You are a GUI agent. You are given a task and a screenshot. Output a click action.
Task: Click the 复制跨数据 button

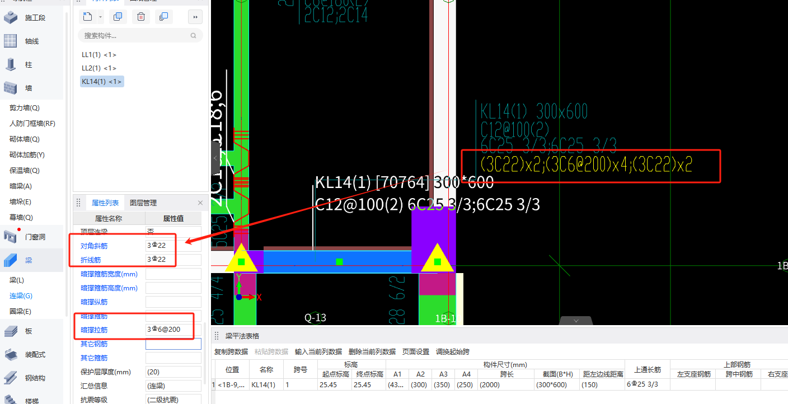pyautogui.click(x=231, y=352)
